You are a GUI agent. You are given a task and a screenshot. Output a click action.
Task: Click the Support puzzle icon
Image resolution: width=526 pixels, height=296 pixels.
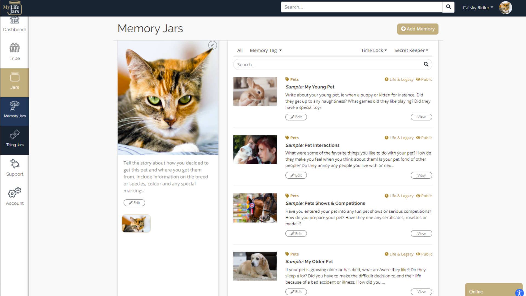[15, 164]
